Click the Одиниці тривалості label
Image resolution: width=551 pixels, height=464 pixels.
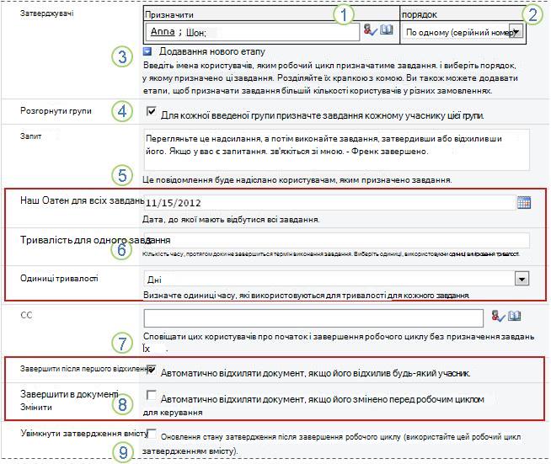[x=59, y=279]
